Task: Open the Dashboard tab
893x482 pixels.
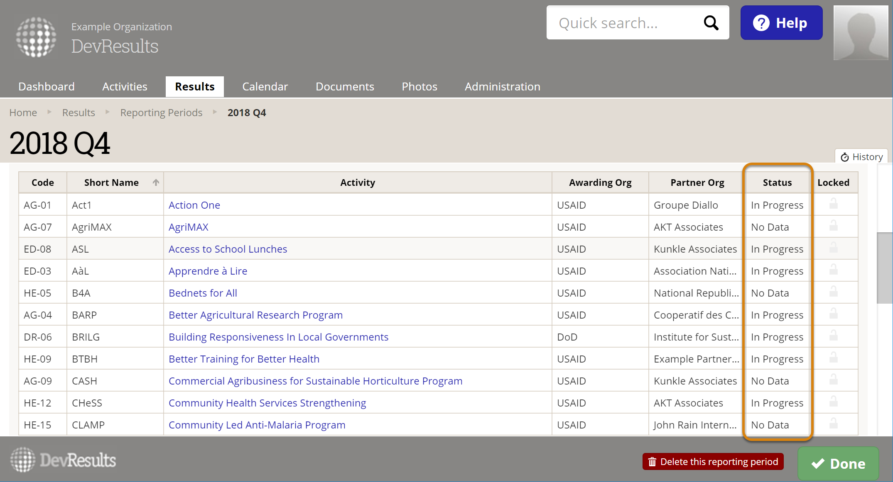Action: 47,86
